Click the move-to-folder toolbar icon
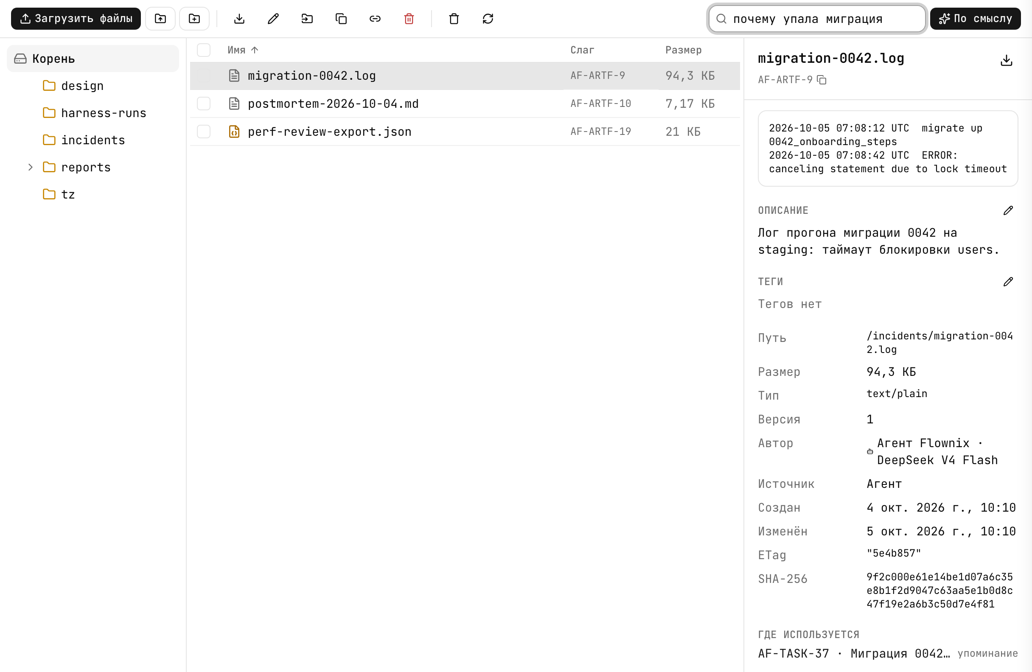 click(x=307, y=19)
